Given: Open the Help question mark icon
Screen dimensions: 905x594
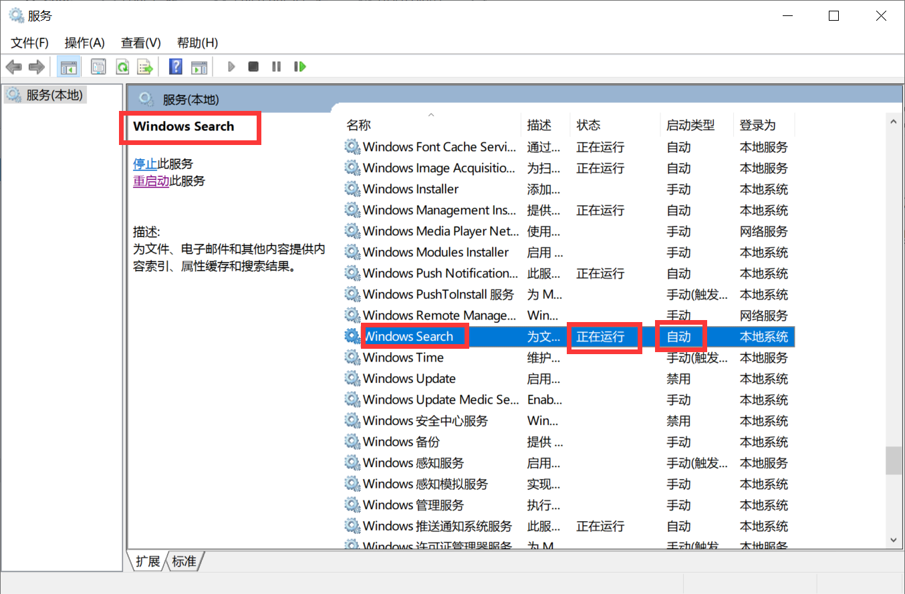Looking at the screenshot, I should (x=176, y=67).
